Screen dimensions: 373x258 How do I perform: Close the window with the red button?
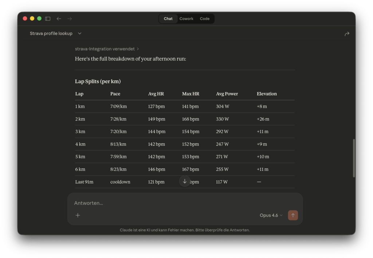click(x=25, y=19)
